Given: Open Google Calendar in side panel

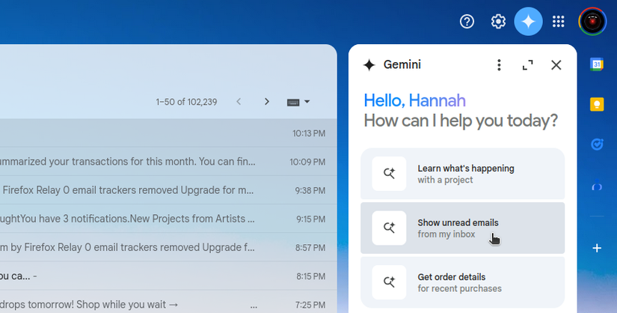Looking at the screenshot, I should pyautogui.click(x=597, y=64).
